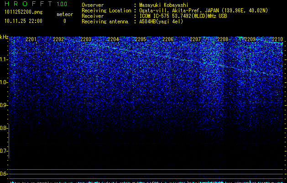
Task: Click the 0.9 kHz axis label
Action: 4,105
